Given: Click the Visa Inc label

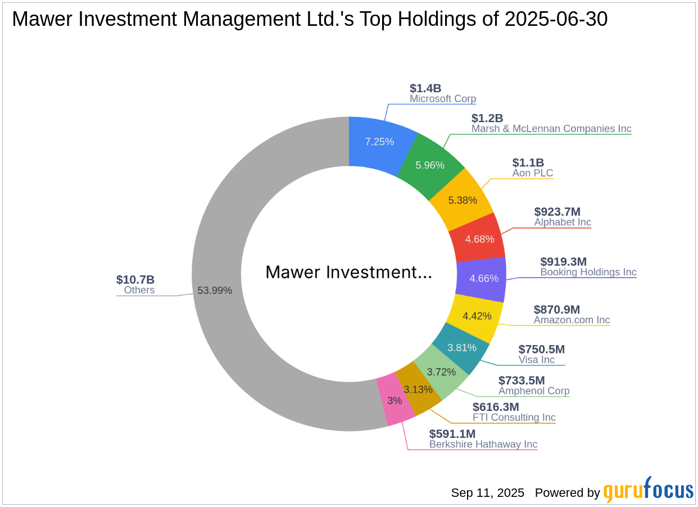Looking at the screenshot, I should pyautogui.click(x=536, y=360).
